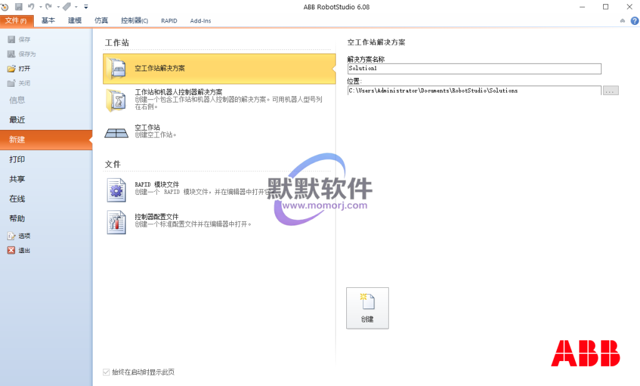Click the 关闭 icon in the sidebar
640x386 pixels.
(11, 83)
